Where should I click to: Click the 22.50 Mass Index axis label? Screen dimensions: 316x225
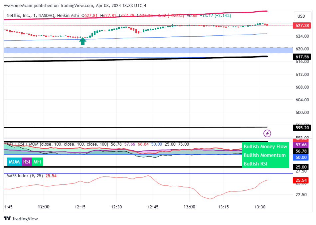[301, 194]
